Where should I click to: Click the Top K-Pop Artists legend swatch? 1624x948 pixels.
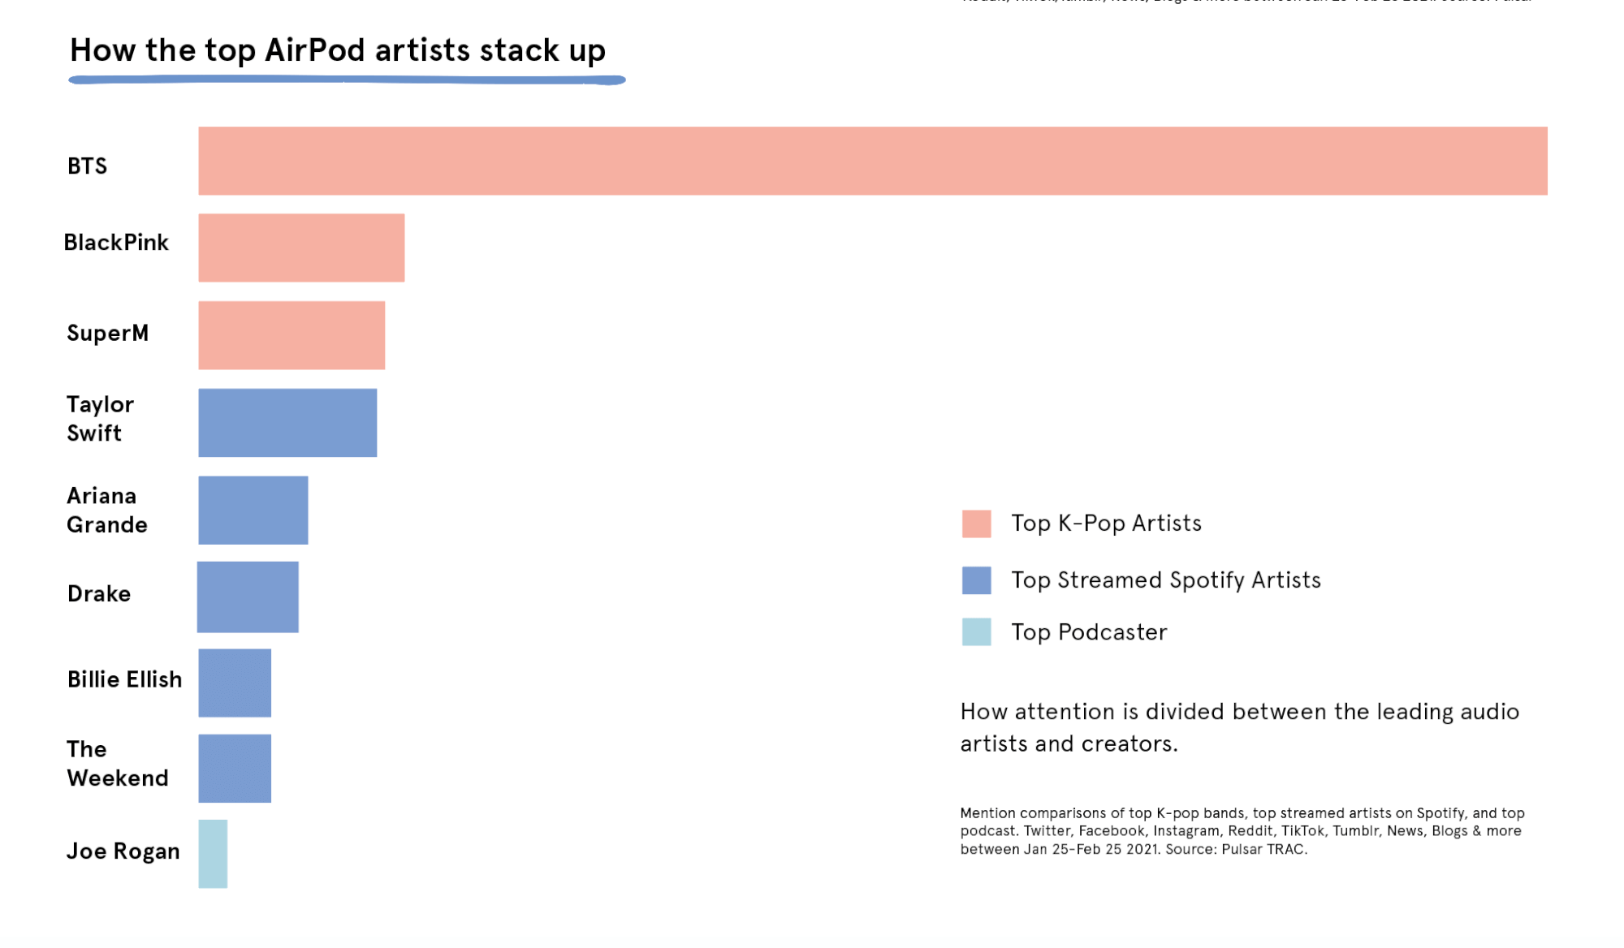[x=976, y=524]
